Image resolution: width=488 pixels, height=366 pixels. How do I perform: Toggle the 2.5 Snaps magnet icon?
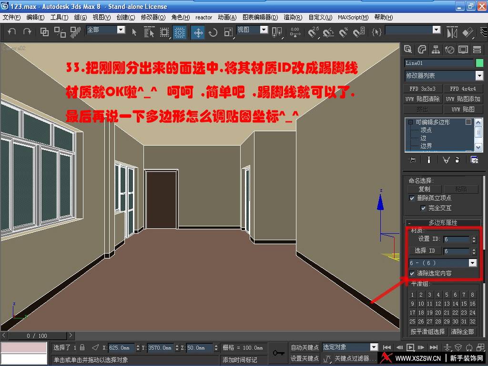coord(313,32)
